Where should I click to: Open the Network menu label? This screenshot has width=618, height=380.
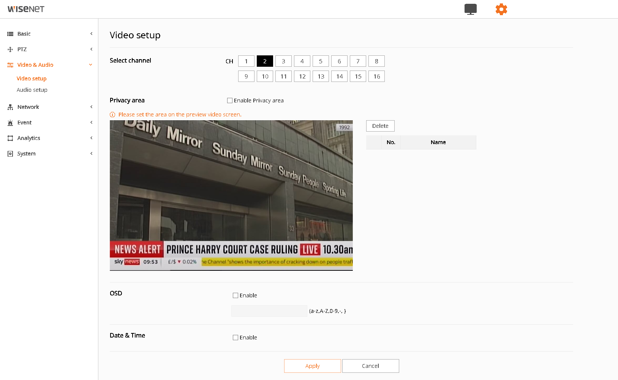click(x=28, y=107)
